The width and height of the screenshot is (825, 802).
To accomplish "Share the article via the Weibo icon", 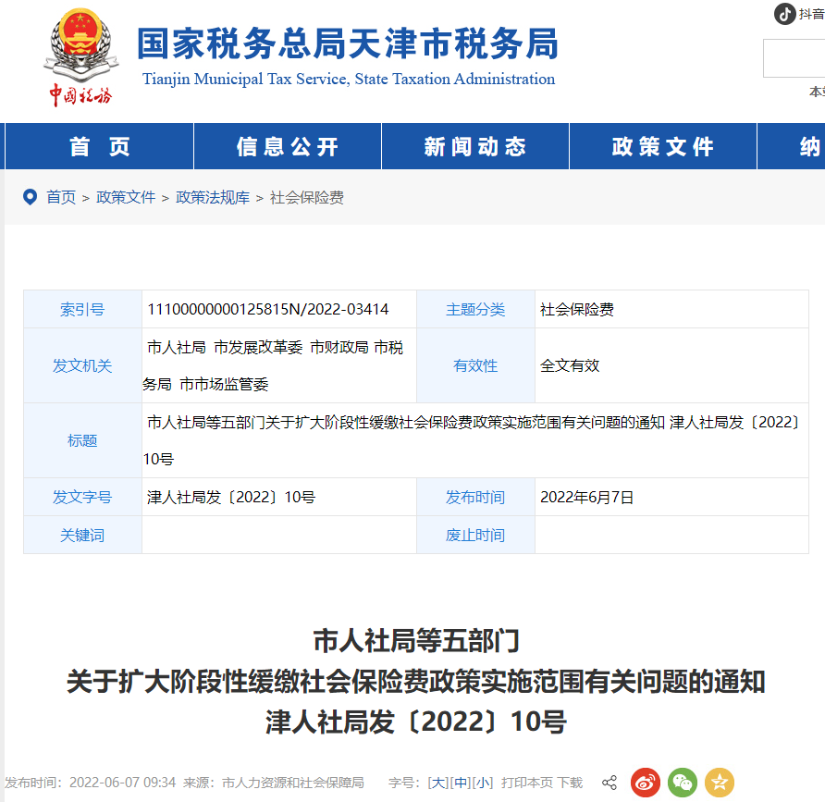I will (646, 783).
